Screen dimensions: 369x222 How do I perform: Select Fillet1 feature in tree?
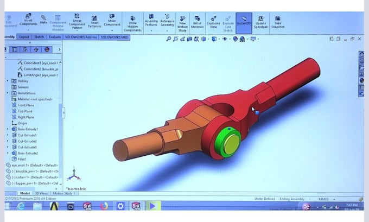tap(19, 159)
